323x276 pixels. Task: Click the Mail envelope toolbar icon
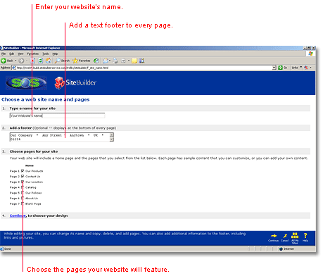(x=106, y=61)
